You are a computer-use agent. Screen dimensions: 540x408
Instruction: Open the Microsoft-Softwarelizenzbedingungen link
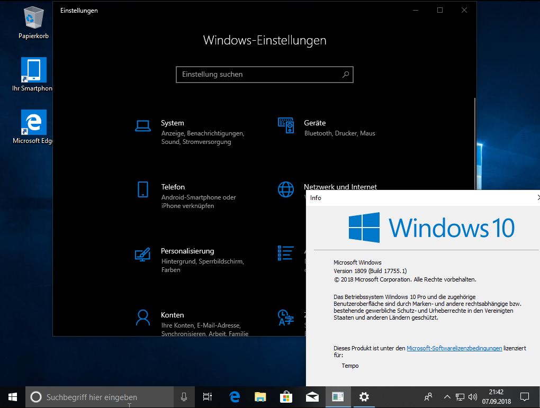[x=454, y=348]
